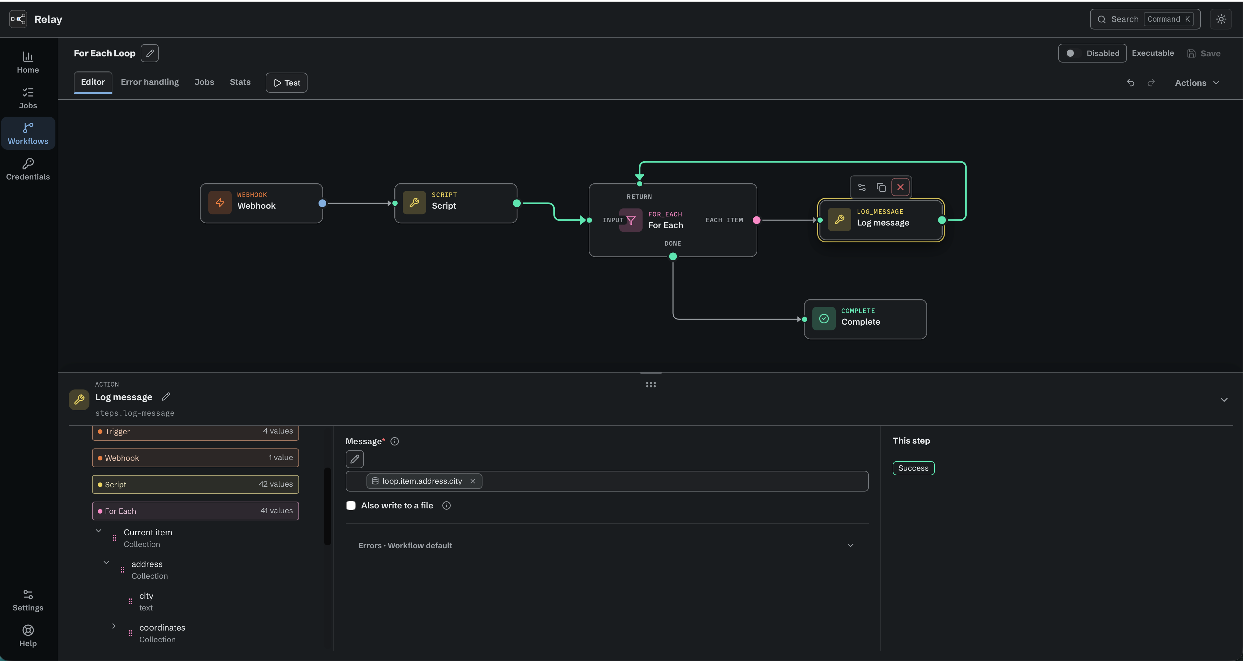Click info icon next to Also write to a file

(x=446, y=506)
